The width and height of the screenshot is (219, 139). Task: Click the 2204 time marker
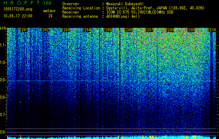[x=86, y=30]
